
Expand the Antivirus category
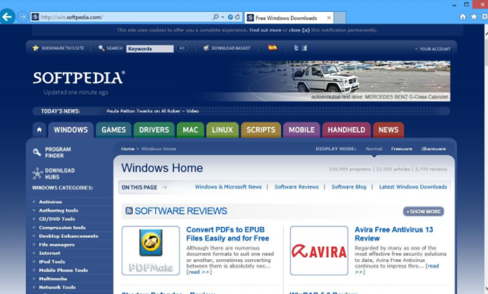50,202
